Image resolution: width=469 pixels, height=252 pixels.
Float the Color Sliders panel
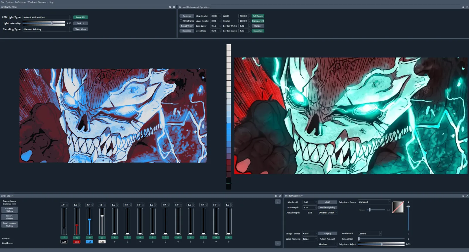pos(276,196)
